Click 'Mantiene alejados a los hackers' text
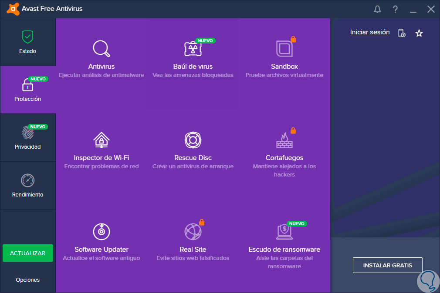 point(284,170)
